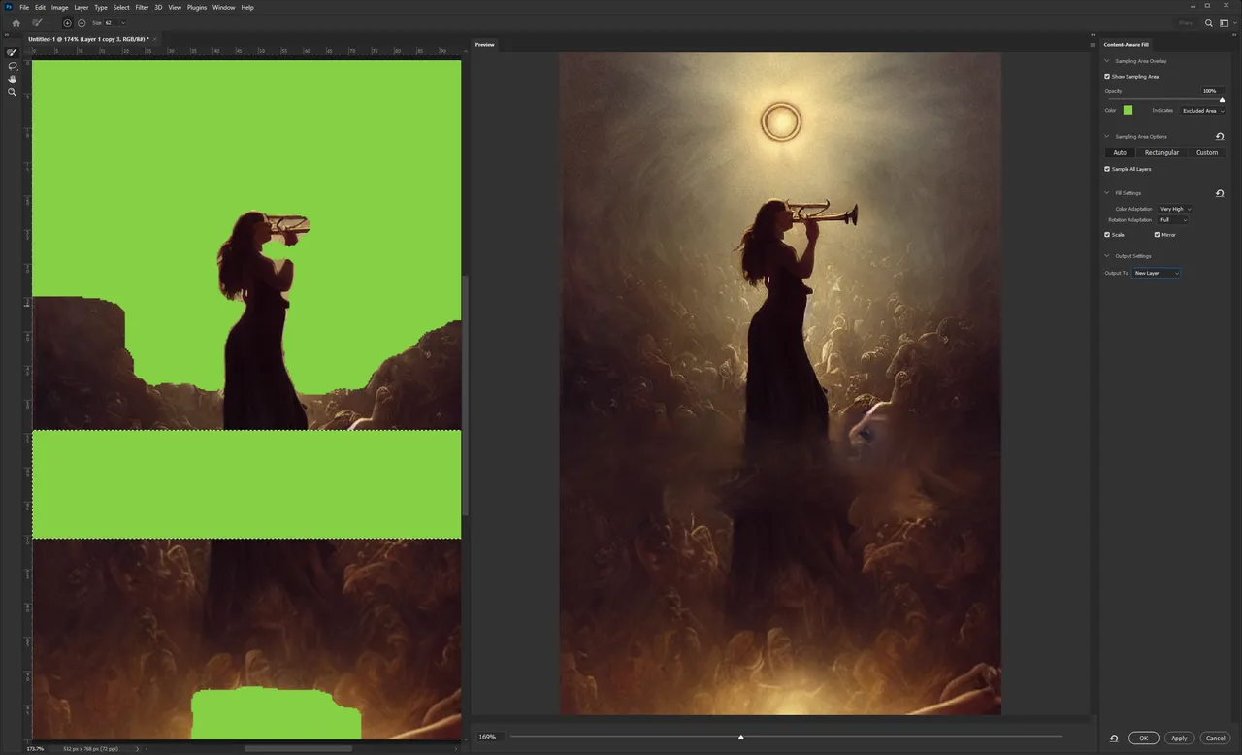This screenshot has height=755, width=1242.
Task: Open the Window menu
Action: tap(223, 7)
